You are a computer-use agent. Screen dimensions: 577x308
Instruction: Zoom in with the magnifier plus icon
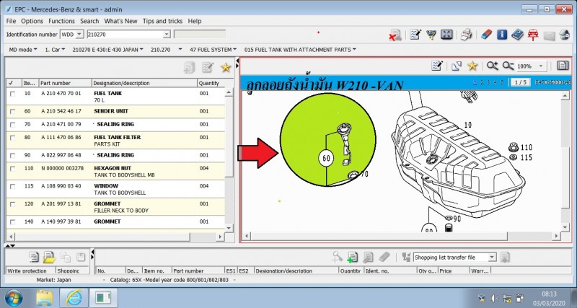pyautogui.click(x=492, y=66)
